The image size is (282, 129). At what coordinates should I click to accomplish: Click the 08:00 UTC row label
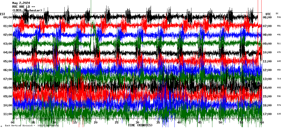tap(268, 35)
